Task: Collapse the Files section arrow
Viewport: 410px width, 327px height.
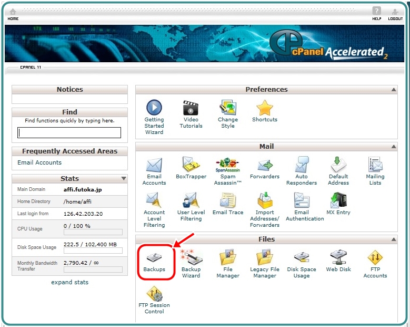Action: click(394, 239)
